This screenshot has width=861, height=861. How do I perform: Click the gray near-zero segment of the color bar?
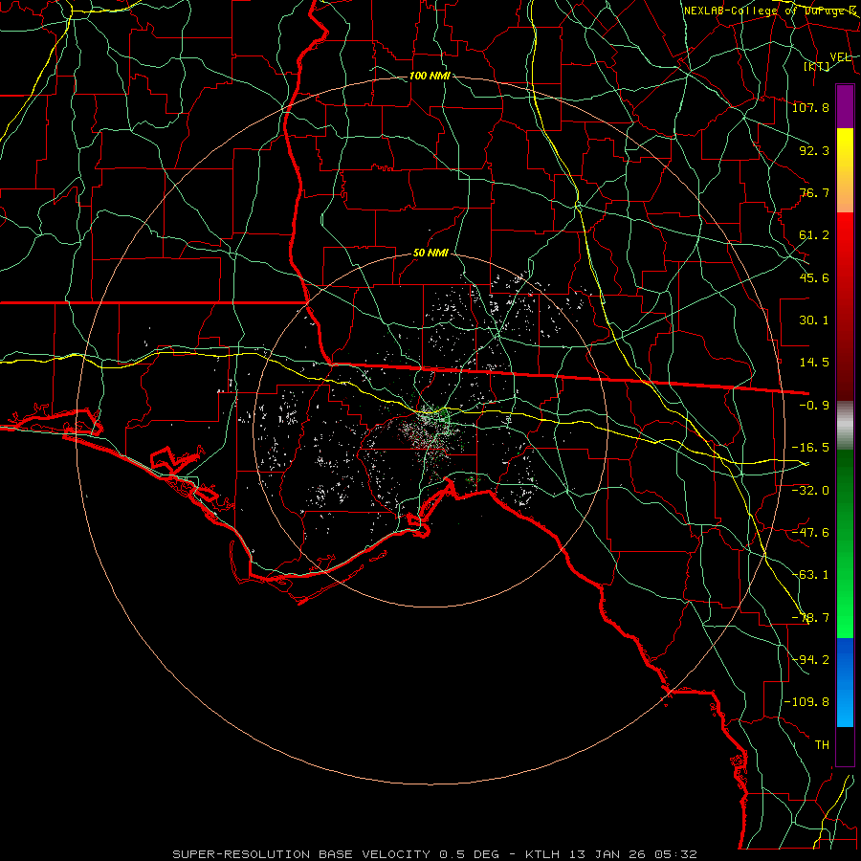pyautogui.click(x=845, y=426)
